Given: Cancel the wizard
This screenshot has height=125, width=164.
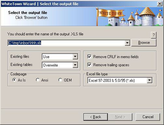Looking at the screenshot, I should [148, 117].
